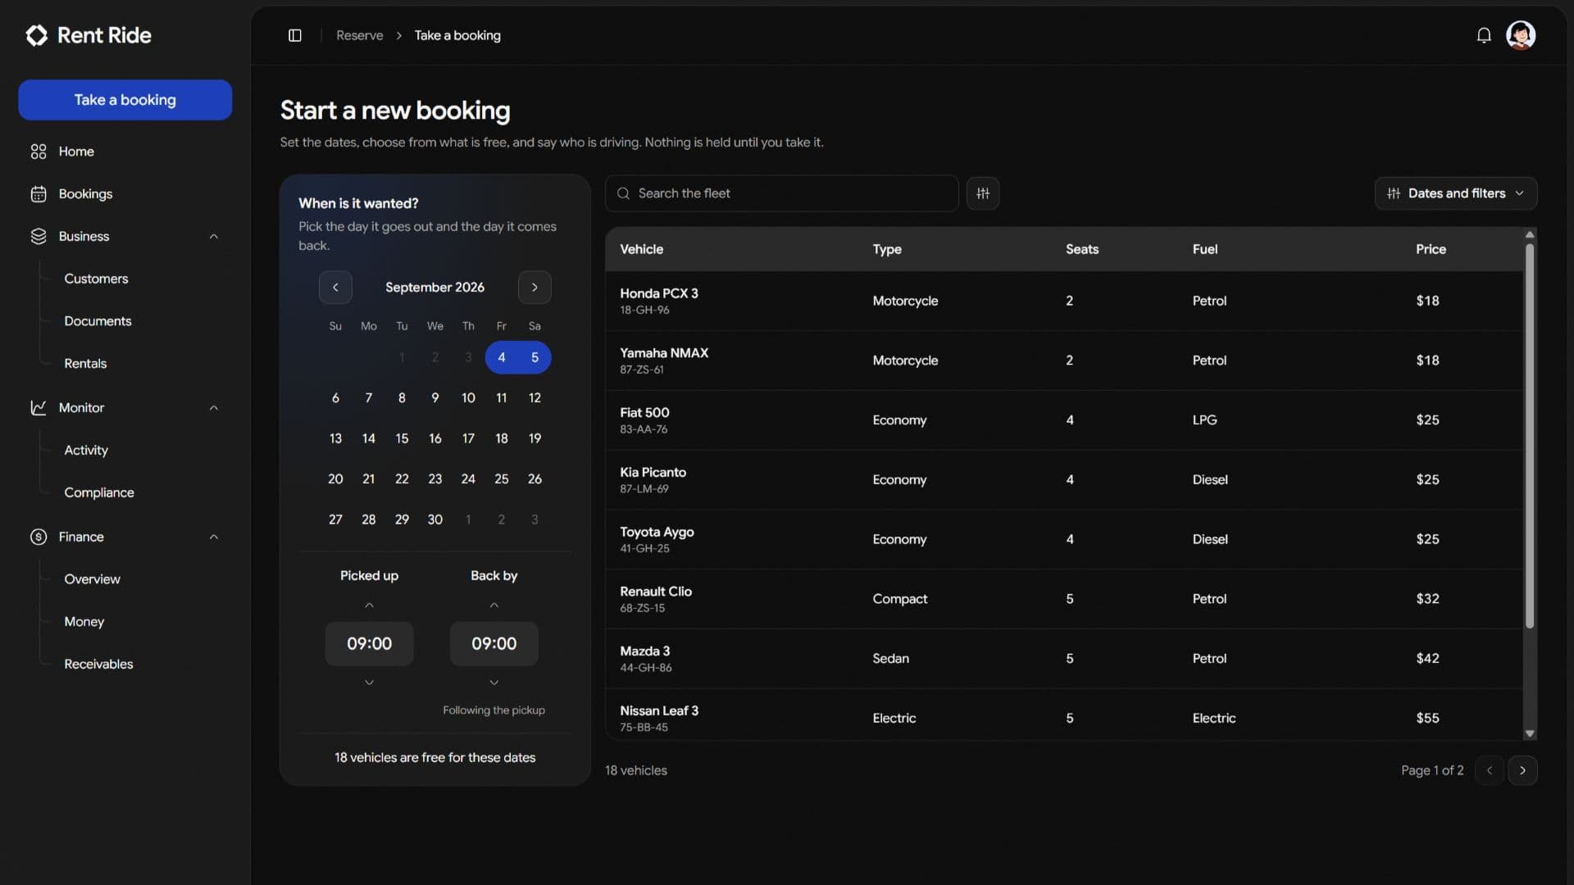
Task: Select September 30 in calendar
Action: (434, 520)
